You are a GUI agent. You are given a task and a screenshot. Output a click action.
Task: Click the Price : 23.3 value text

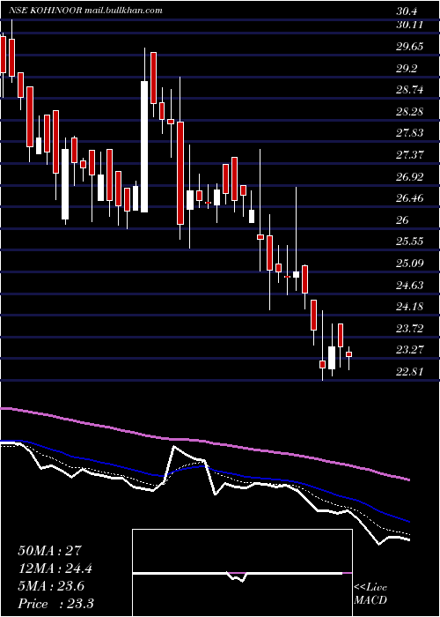point(56,604)
